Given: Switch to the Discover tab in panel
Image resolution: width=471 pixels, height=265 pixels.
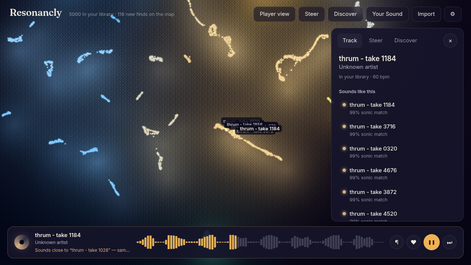Looking at the screenshot, I should [x=406, y=40].
